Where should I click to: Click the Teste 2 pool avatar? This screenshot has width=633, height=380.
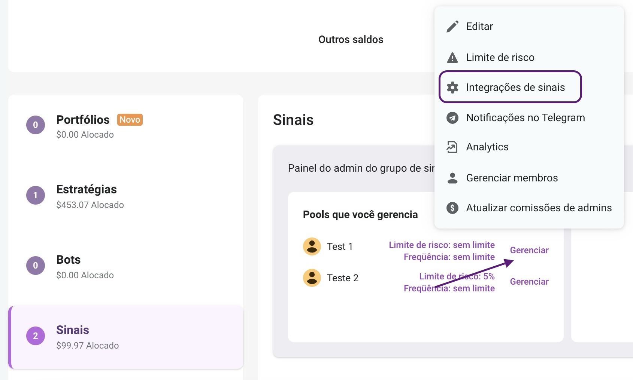coord(312,278)
